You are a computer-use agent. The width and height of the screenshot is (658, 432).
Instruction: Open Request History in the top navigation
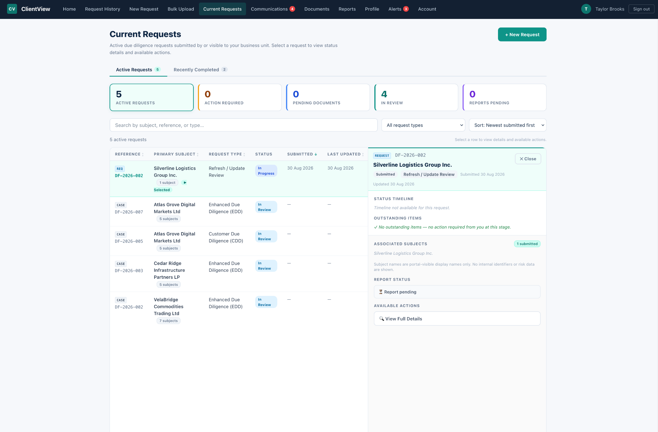tap(102, 9)
